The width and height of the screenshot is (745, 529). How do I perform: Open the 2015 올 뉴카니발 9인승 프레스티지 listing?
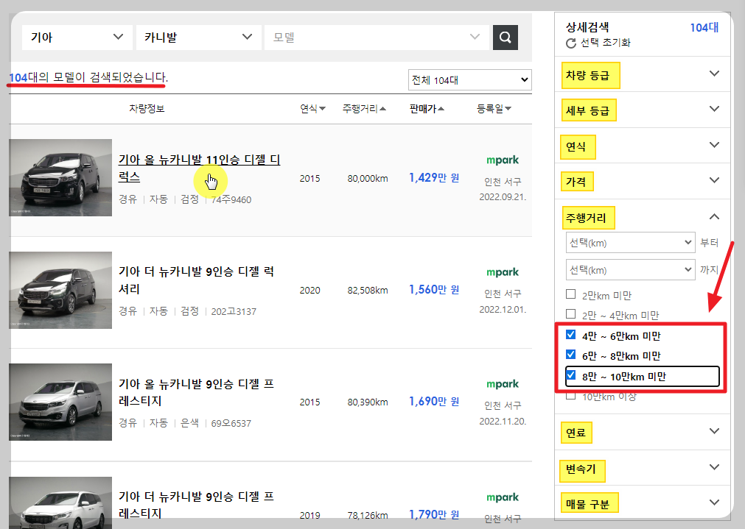[x=196, y=392]
